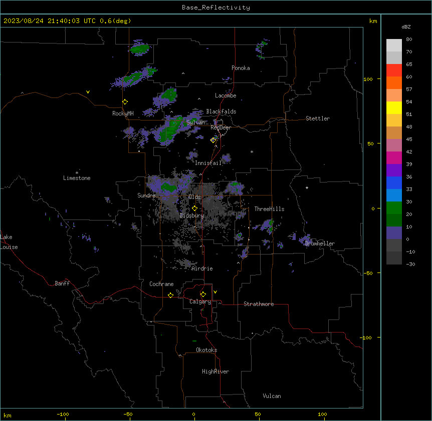Click the Blackfalds map label
432x421 pixels.
point(221,111)
